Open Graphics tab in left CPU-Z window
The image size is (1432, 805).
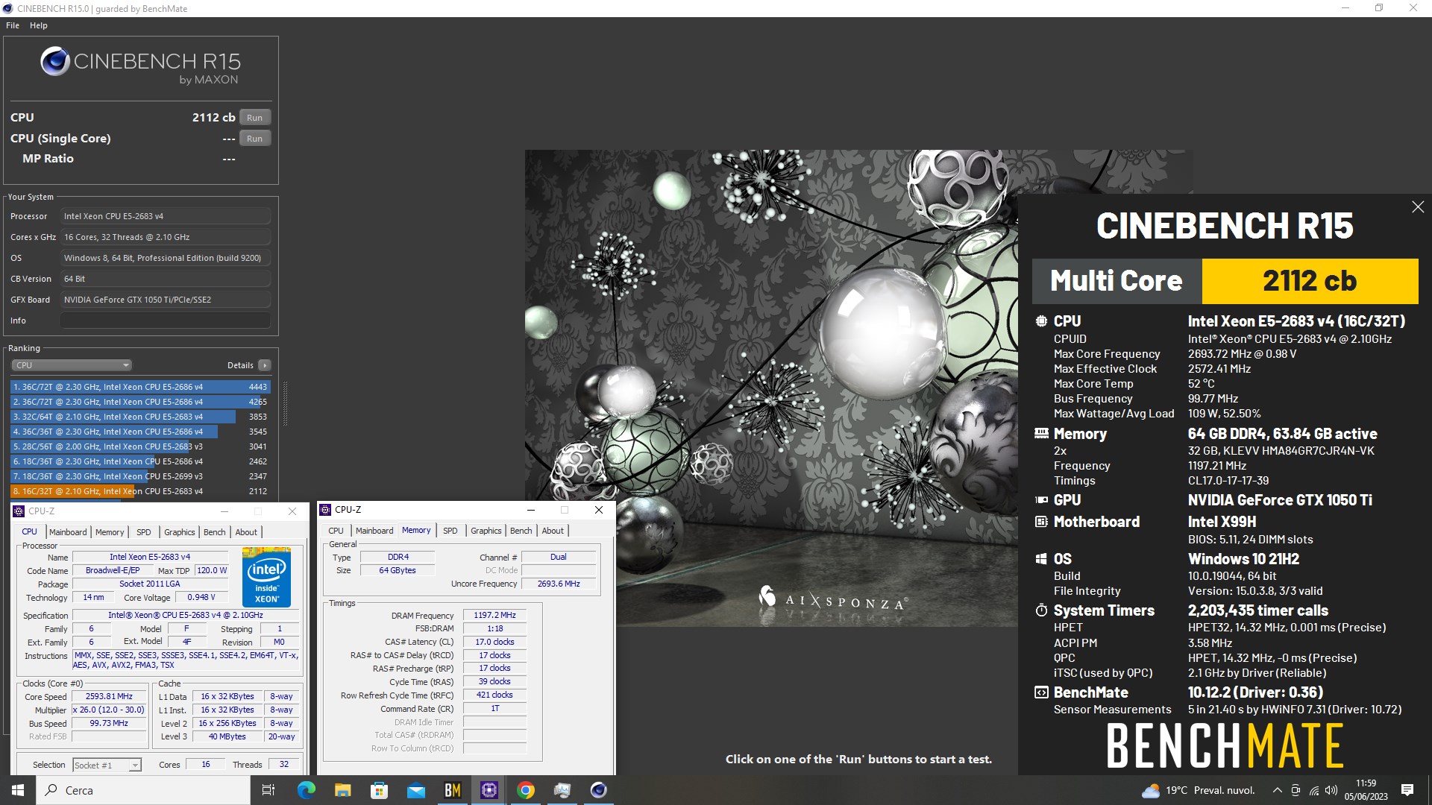[x=179, y=532]
